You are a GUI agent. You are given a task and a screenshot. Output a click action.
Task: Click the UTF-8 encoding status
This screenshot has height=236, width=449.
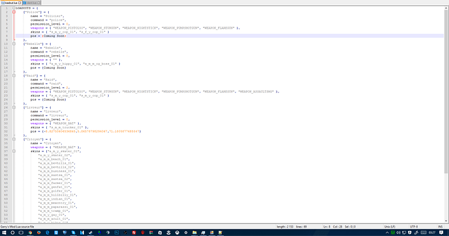click(x=413, y=226)
